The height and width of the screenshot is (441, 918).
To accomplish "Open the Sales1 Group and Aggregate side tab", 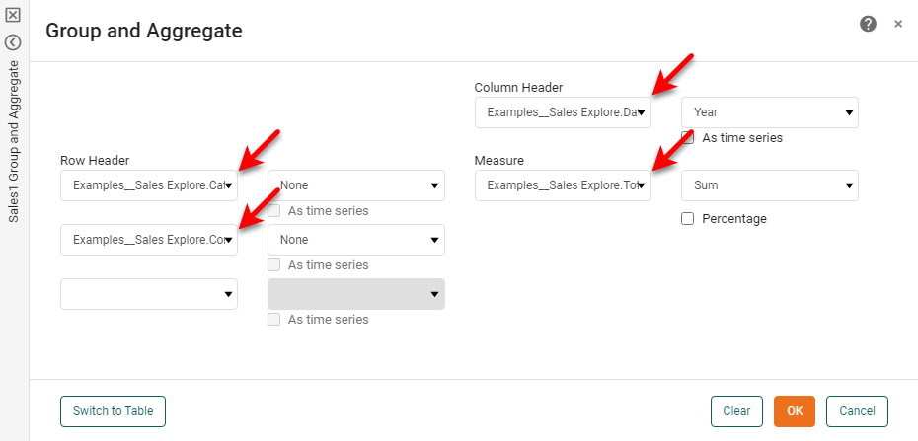I will [x=14, y=141].
